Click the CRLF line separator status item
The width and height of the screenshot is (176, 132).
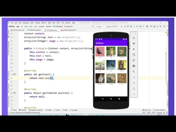pyautogui.click(x=149, y=112)
